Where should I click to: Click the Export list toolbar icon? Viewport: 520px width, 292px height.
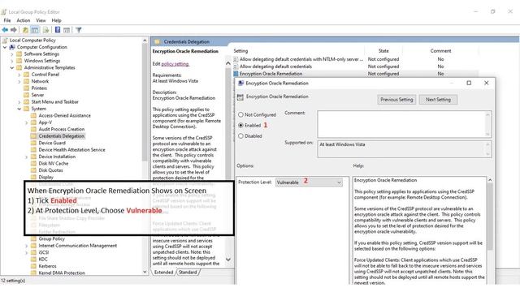(46, 30)
